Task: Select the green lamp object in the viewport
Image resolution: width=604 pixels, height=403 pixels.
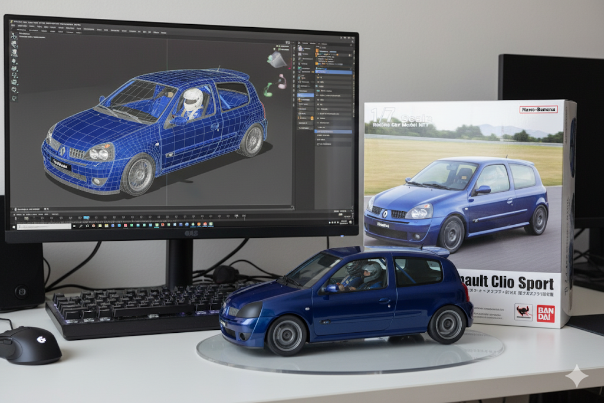Action: pos(268,90)
